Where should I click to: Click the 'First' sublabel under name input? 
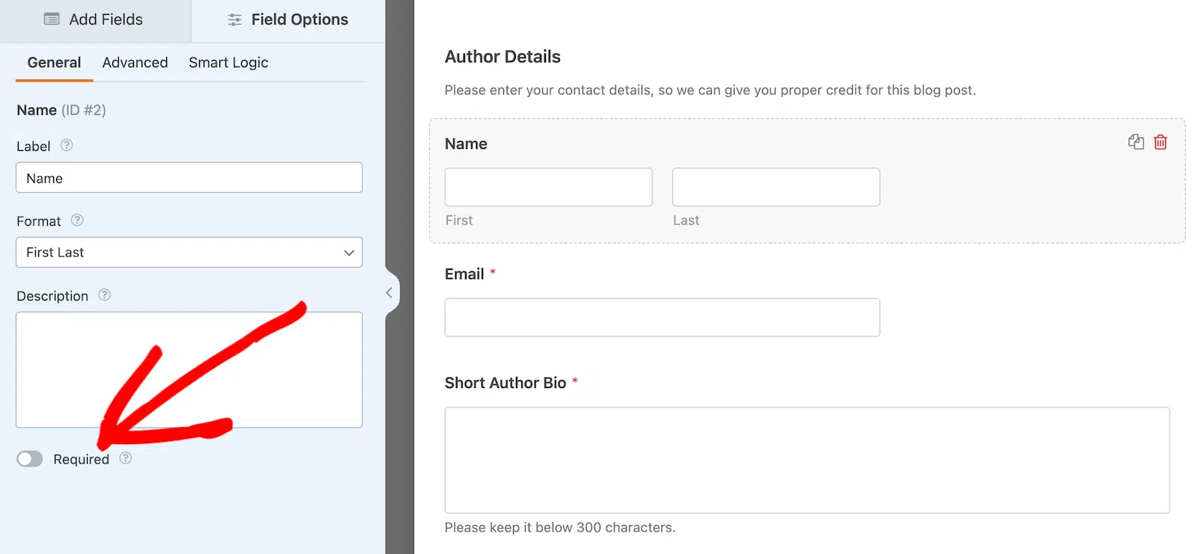(x=459, y=221)
